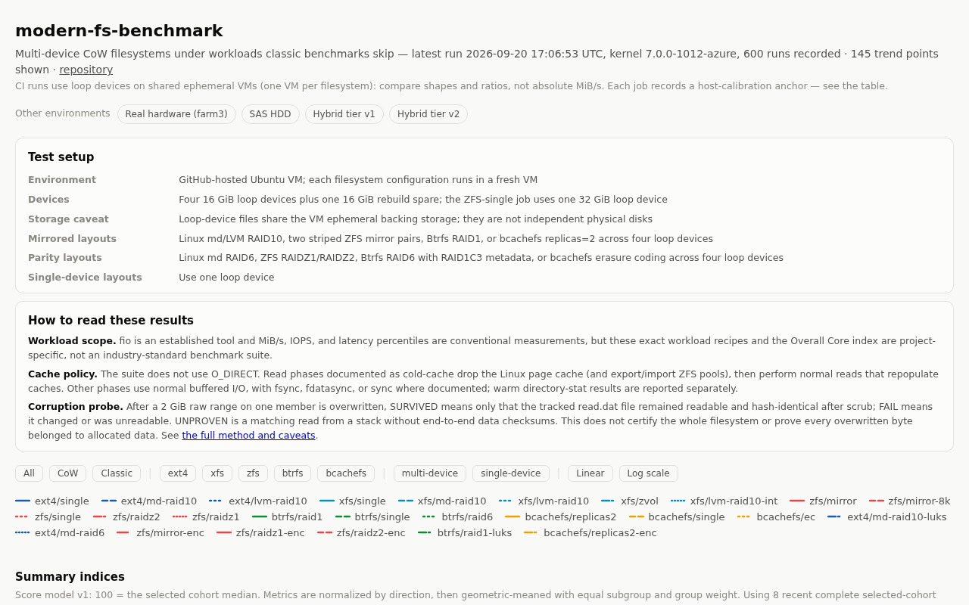Open the SAS HDD environment
This screenshot has width=969, height=605.
pyautogui.click(x=270, y=114)
